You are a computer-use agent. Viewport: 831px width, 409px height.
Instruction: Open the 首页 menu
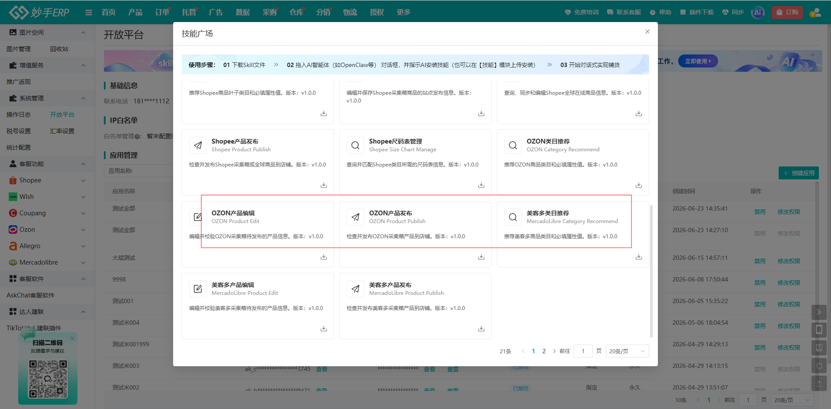[109, 12]
